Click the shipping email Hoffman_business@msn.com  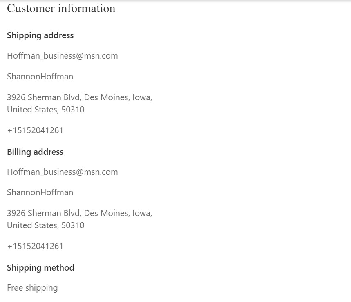point(63,56)
